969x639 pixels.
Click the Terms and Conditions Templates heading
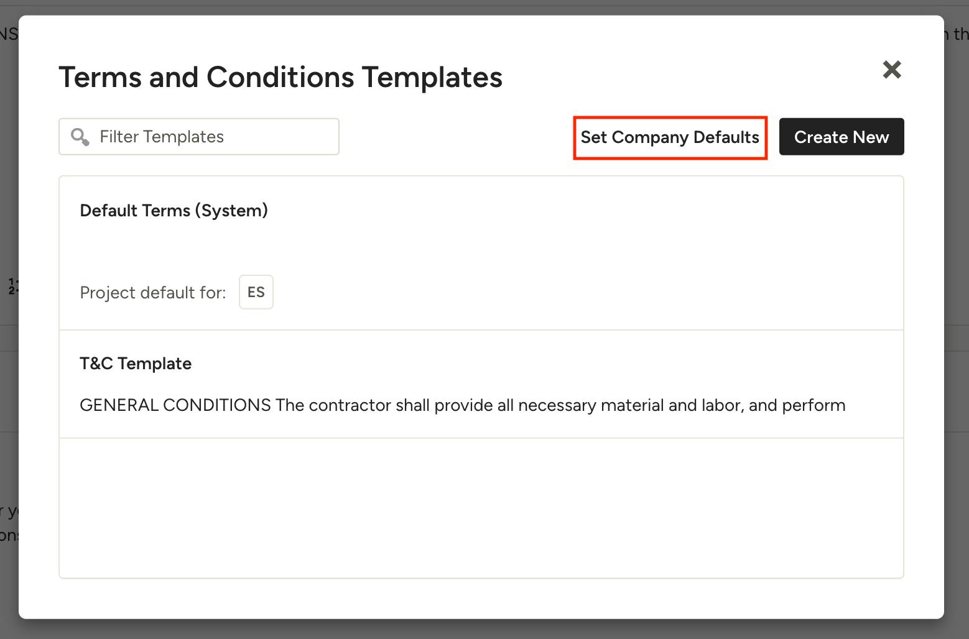tap(280, 78)
